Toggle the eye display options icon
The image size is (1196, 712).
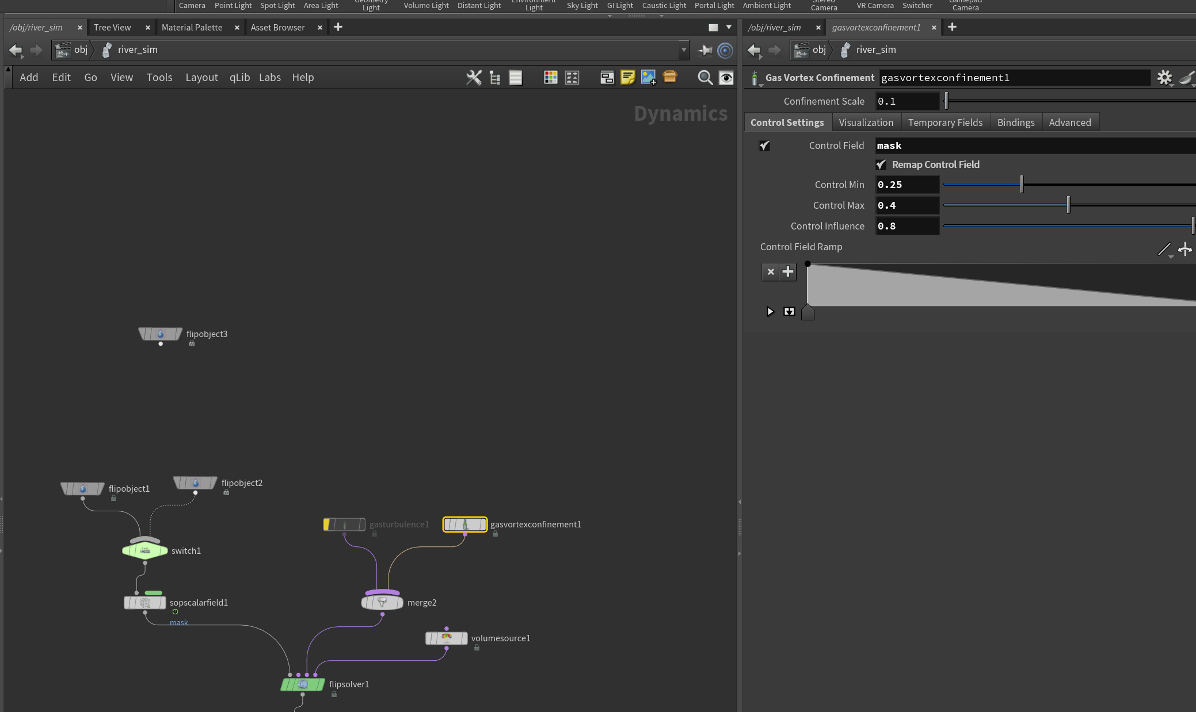pyautogui.click(x=726, y=78)
